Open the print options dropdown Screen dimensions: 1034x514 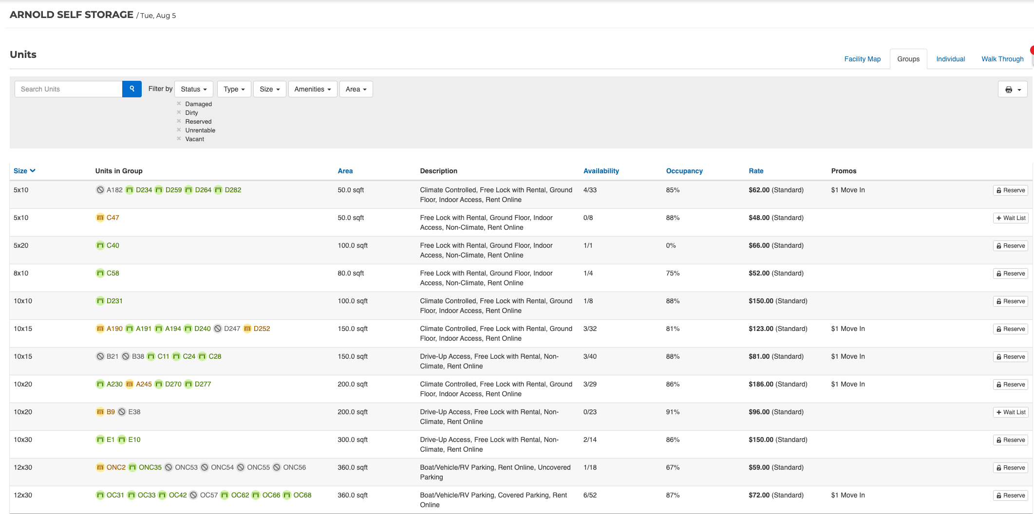[1013, 90]
